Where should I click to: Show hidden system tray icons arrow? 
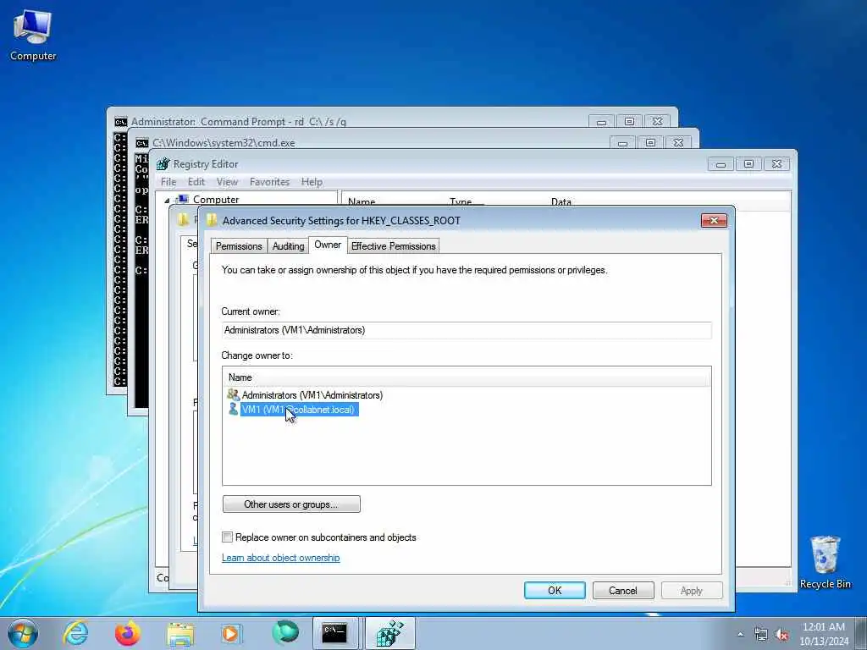click(x=740, y=635)
